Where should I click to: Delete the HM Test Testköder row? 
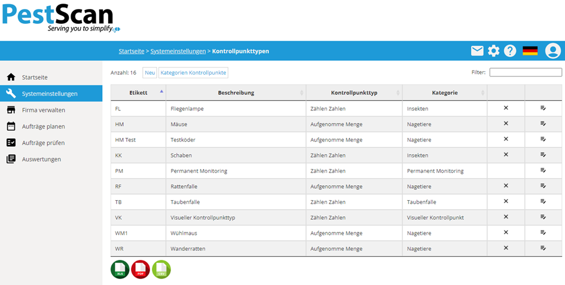click(x=506, y=139)
